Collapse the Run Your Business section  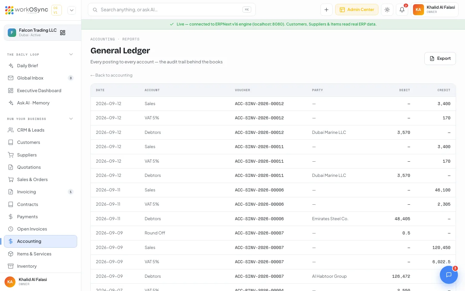[x=71, y=119]
